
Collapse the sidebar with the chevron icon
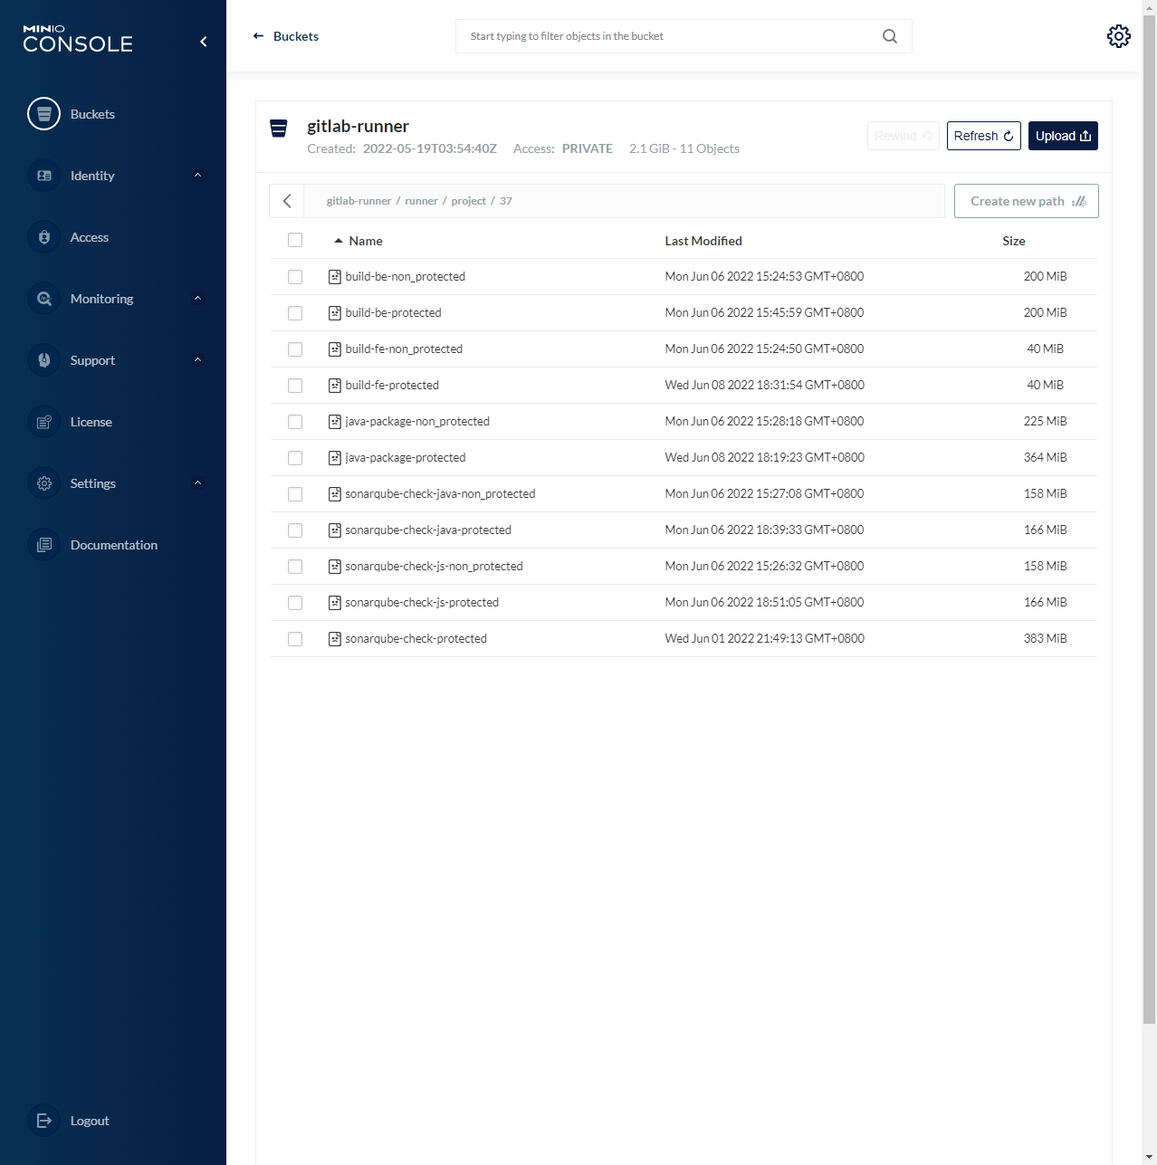[204, 42]
